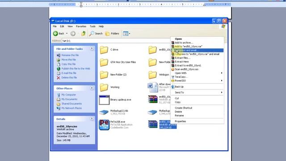Screen dimensions: 286x161
Task: Go to My Computer link
Action: (68, 95)
